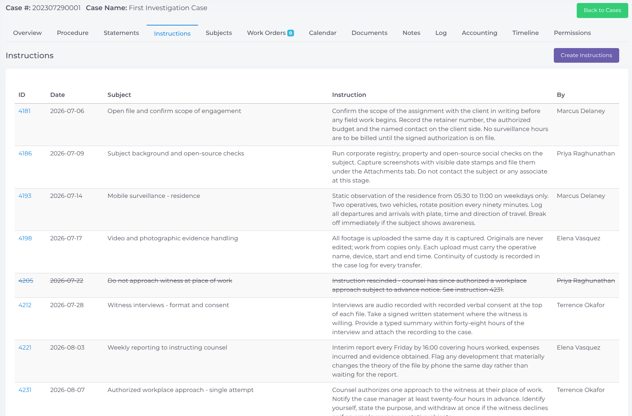Screen dimensions: 632x416
Task: Click the Subject column header
Action: [x=119, y=95]
